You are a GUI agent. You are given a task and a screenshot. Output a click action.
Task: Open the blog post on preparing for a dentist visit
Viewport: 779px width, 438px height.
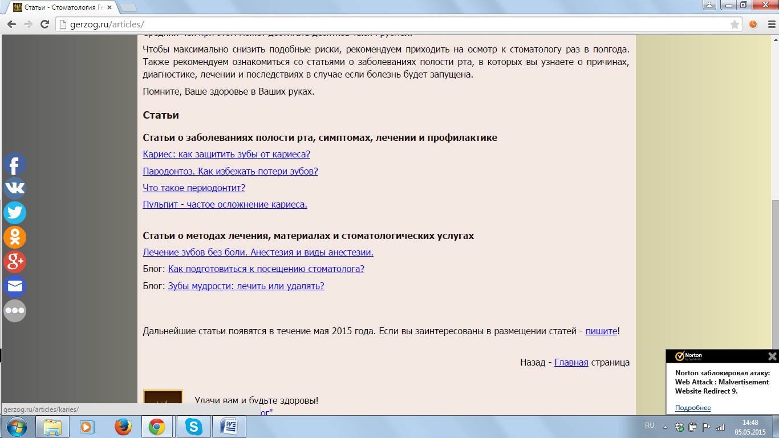pos(266,269)
